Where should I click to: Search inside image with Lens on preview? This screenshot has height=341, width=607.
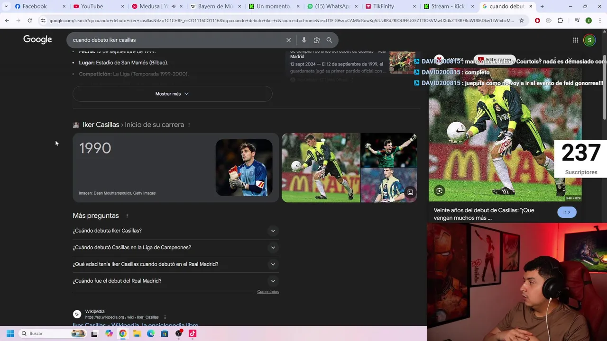click(x=439, y=191)
